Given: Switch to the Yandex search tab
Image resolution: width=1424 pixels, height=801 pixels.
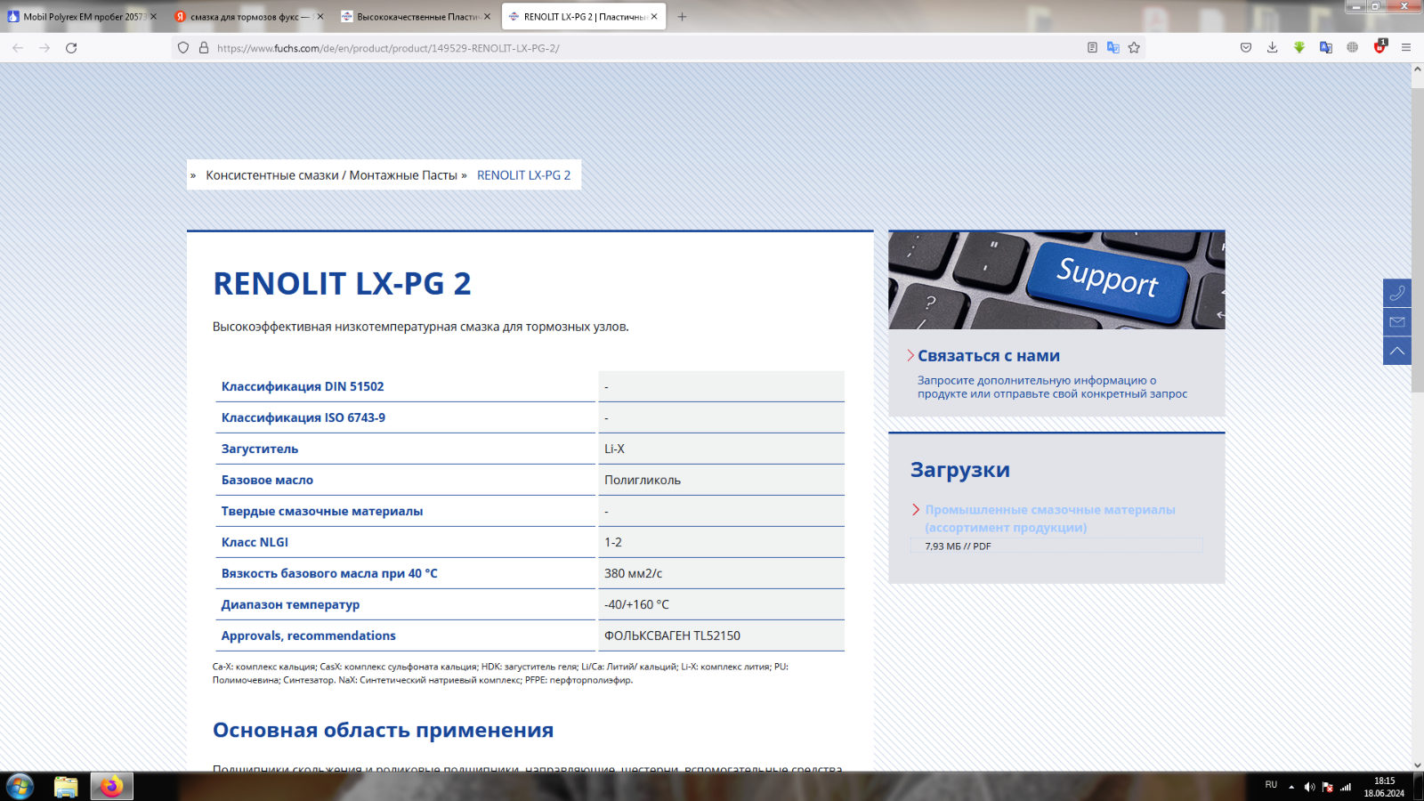Looking at the screenshot, I should [249, 17].
